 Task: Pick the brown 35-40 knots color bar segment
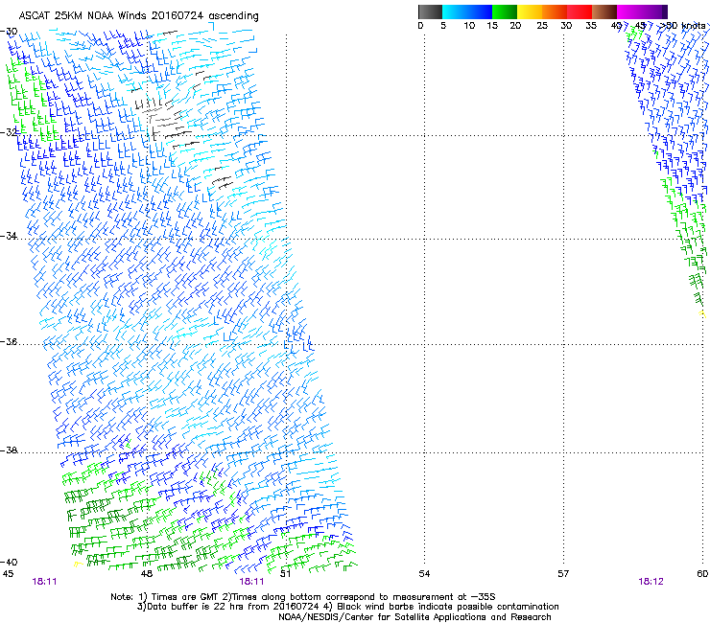(x=604, y=12)
